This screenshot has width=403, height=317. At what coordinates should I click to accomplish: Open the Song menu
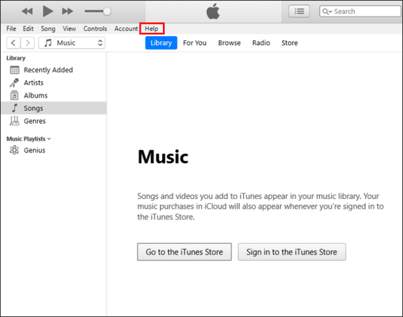48,29
